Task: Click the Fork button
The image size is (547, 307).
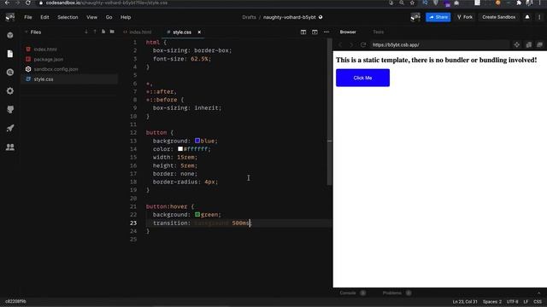Action: 465,17
